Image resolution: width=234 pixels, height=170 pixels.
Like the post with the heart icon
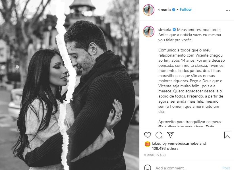[x=148, y=135]
